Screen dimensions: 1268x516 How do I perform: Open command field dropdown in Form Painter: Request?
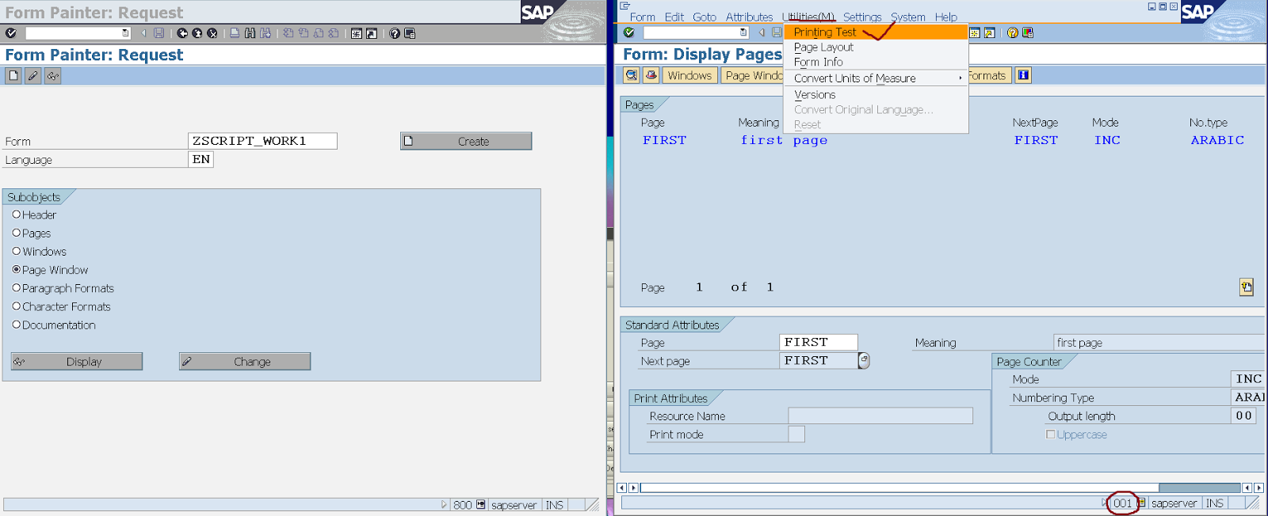pos(125,33)
